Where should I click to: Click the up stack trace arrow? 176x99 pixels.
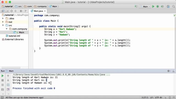click(x=8, y=76)
